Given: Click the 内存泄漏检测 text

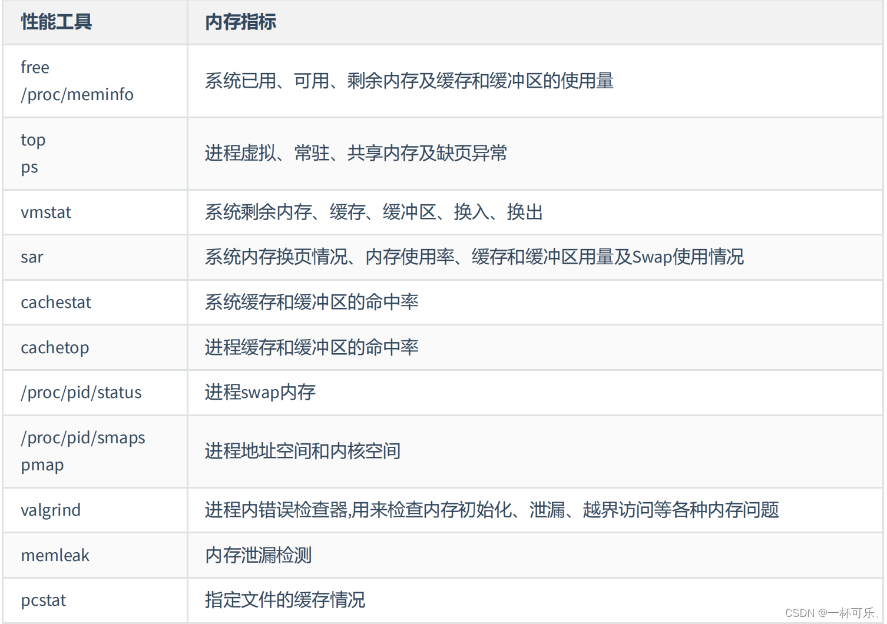Looking at the screenshot, I should (x=258, y=555).
